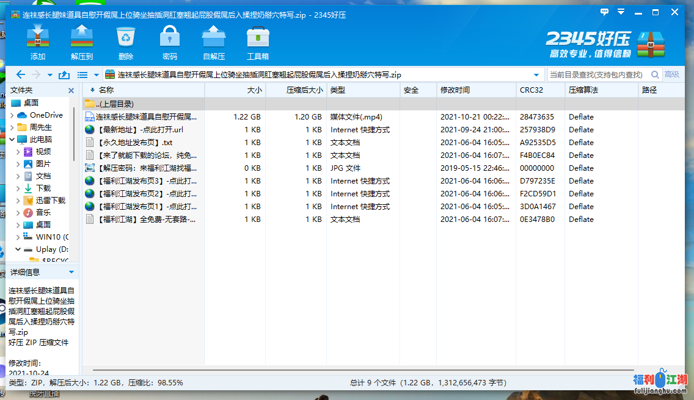Go back with the left arrow button

coord(21,75)
